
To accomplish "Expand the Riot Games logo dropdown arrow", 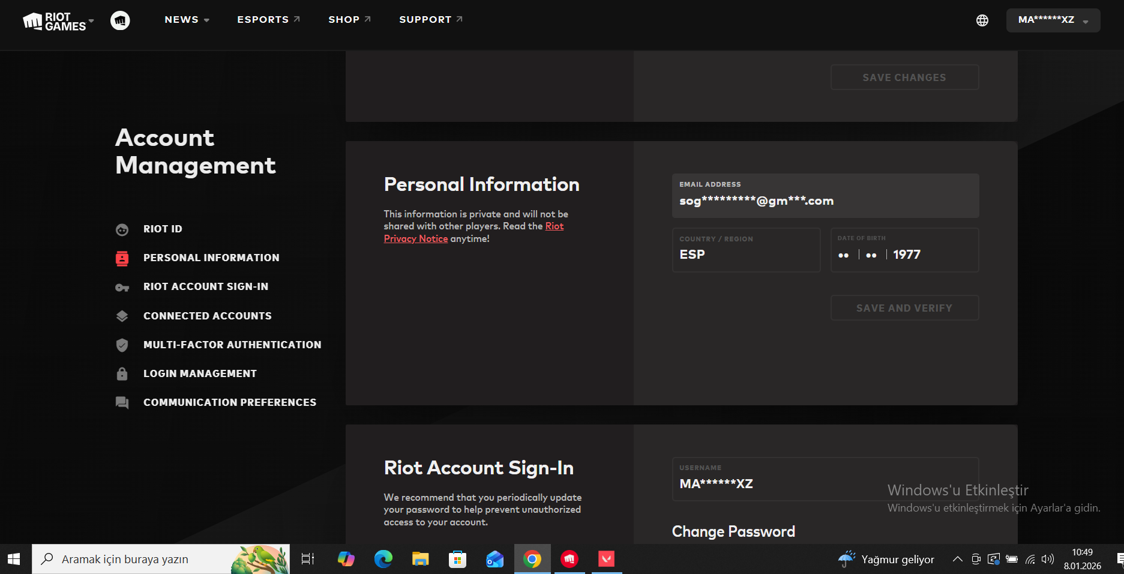I will click(91, 21).
